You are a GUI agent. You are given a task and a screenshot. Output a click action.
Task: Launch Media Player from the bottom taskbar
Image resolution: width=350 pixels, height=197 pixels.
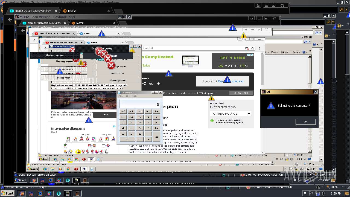click(x=40, y=193)
